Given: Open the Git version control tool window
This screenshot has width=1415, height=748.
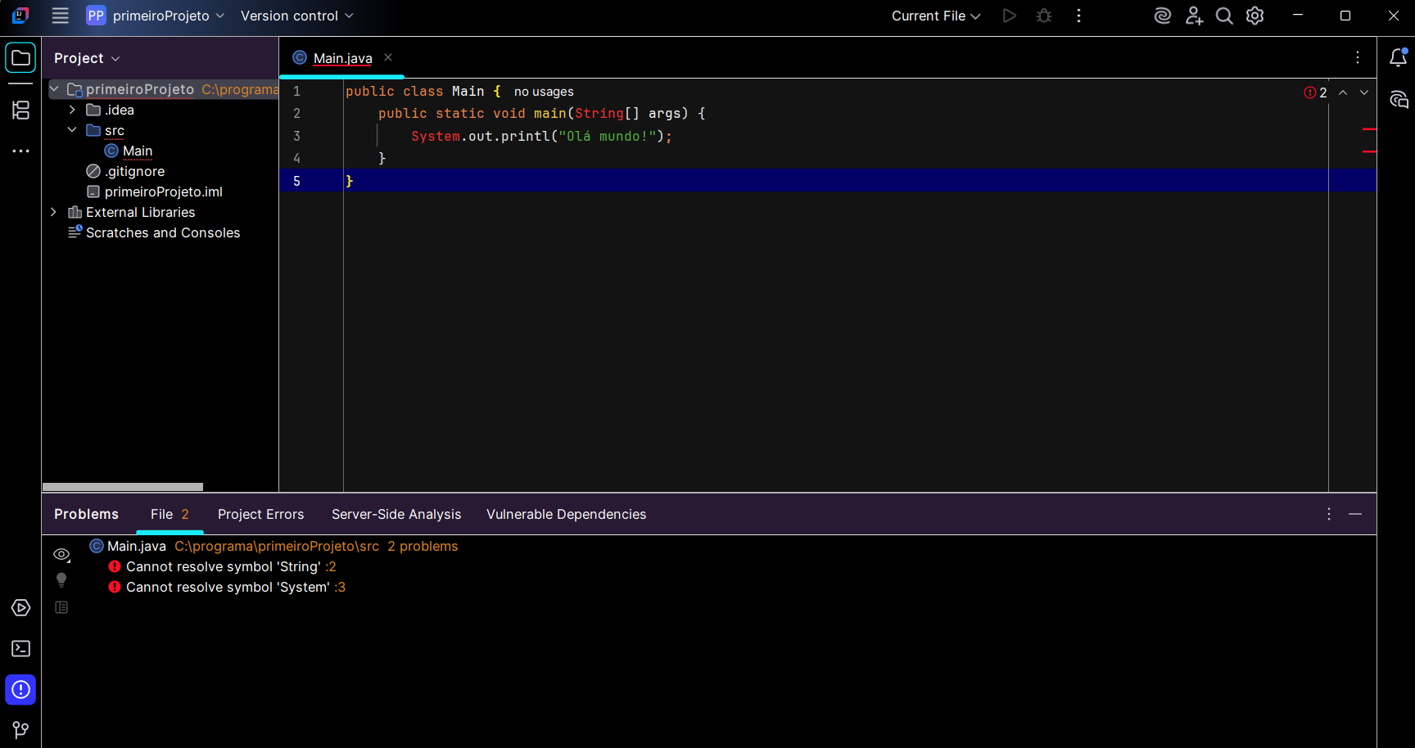Looking at the screenshot, I should (x=20, y=730).
